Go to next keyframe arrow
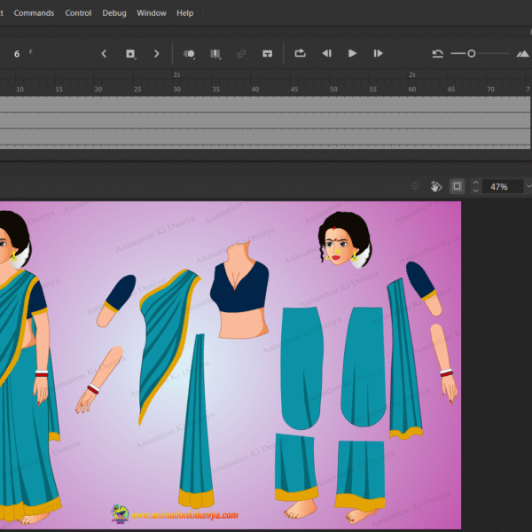The height and width of the screenshot is (532, 532). [x=156, y=53]
